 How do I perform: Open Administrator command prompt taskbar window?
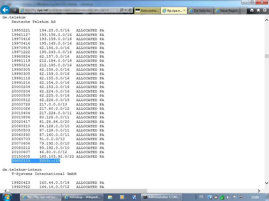pos(161,197)
